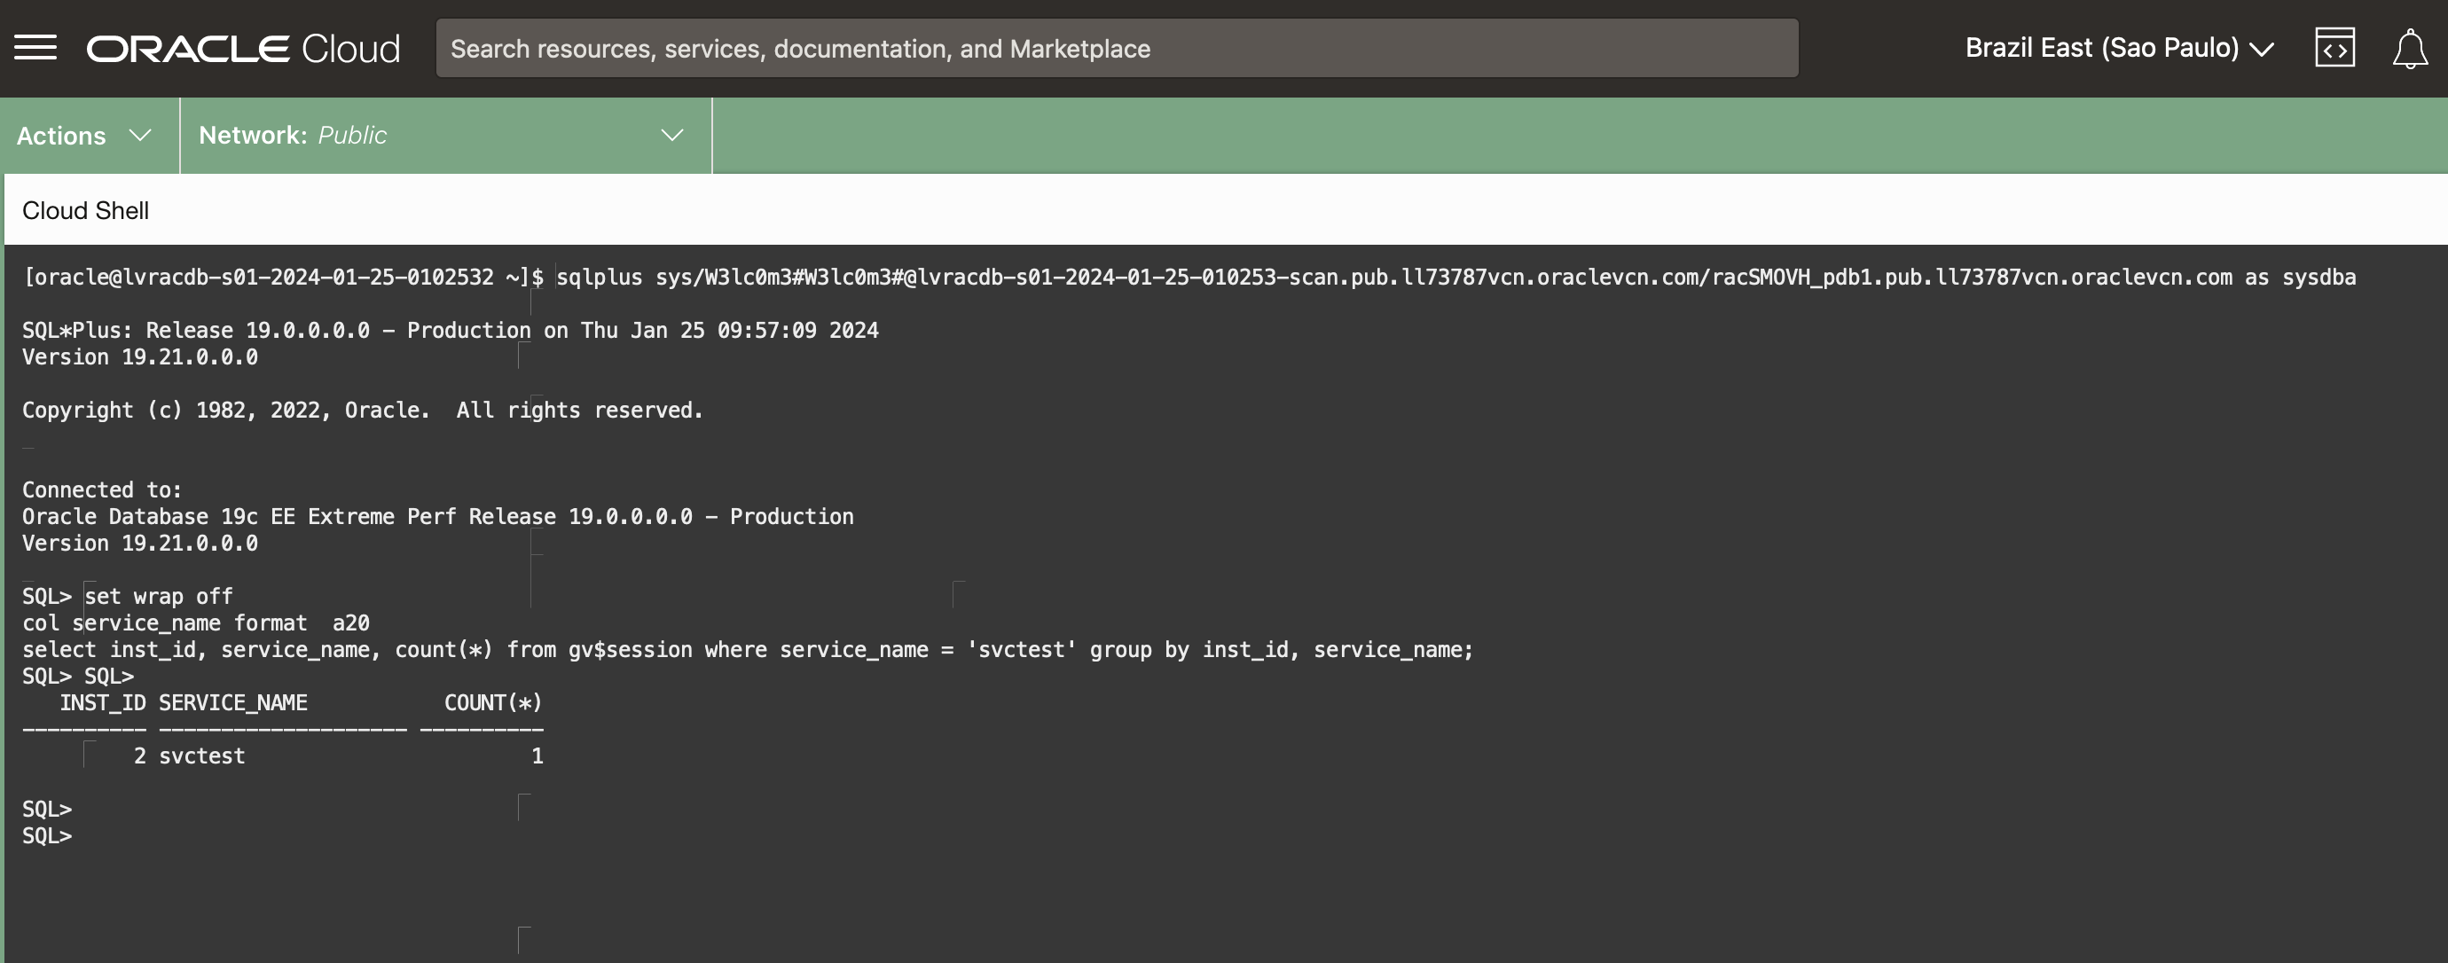Screen dimensions: 2448x963
Task: Click the chevron beside Brazil East region
Action: point(2263,50)
